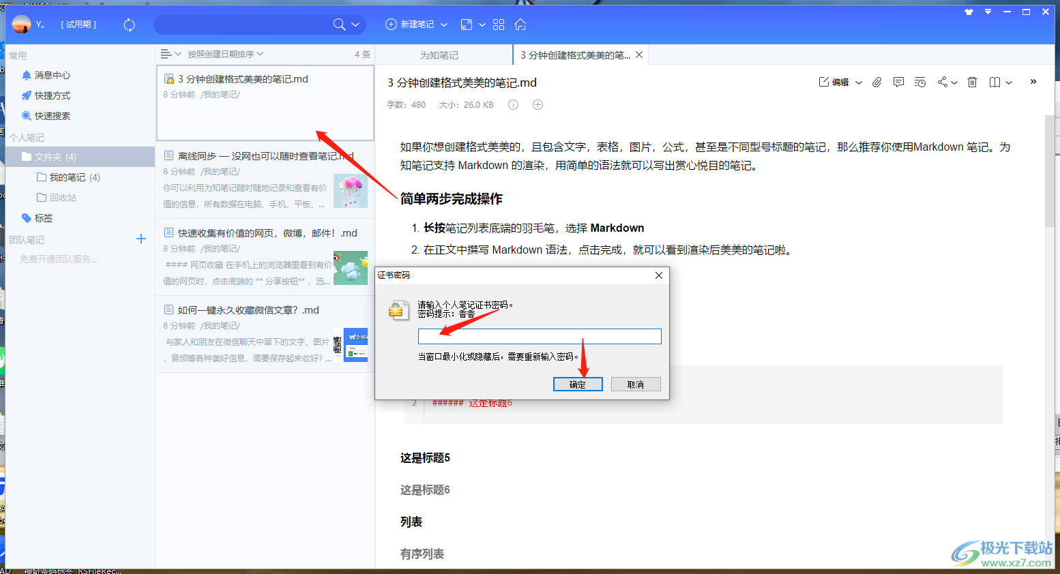
Task: Close the 3 分钟创建 note tab
Action: pyautogui.click(x=639, y=55)
